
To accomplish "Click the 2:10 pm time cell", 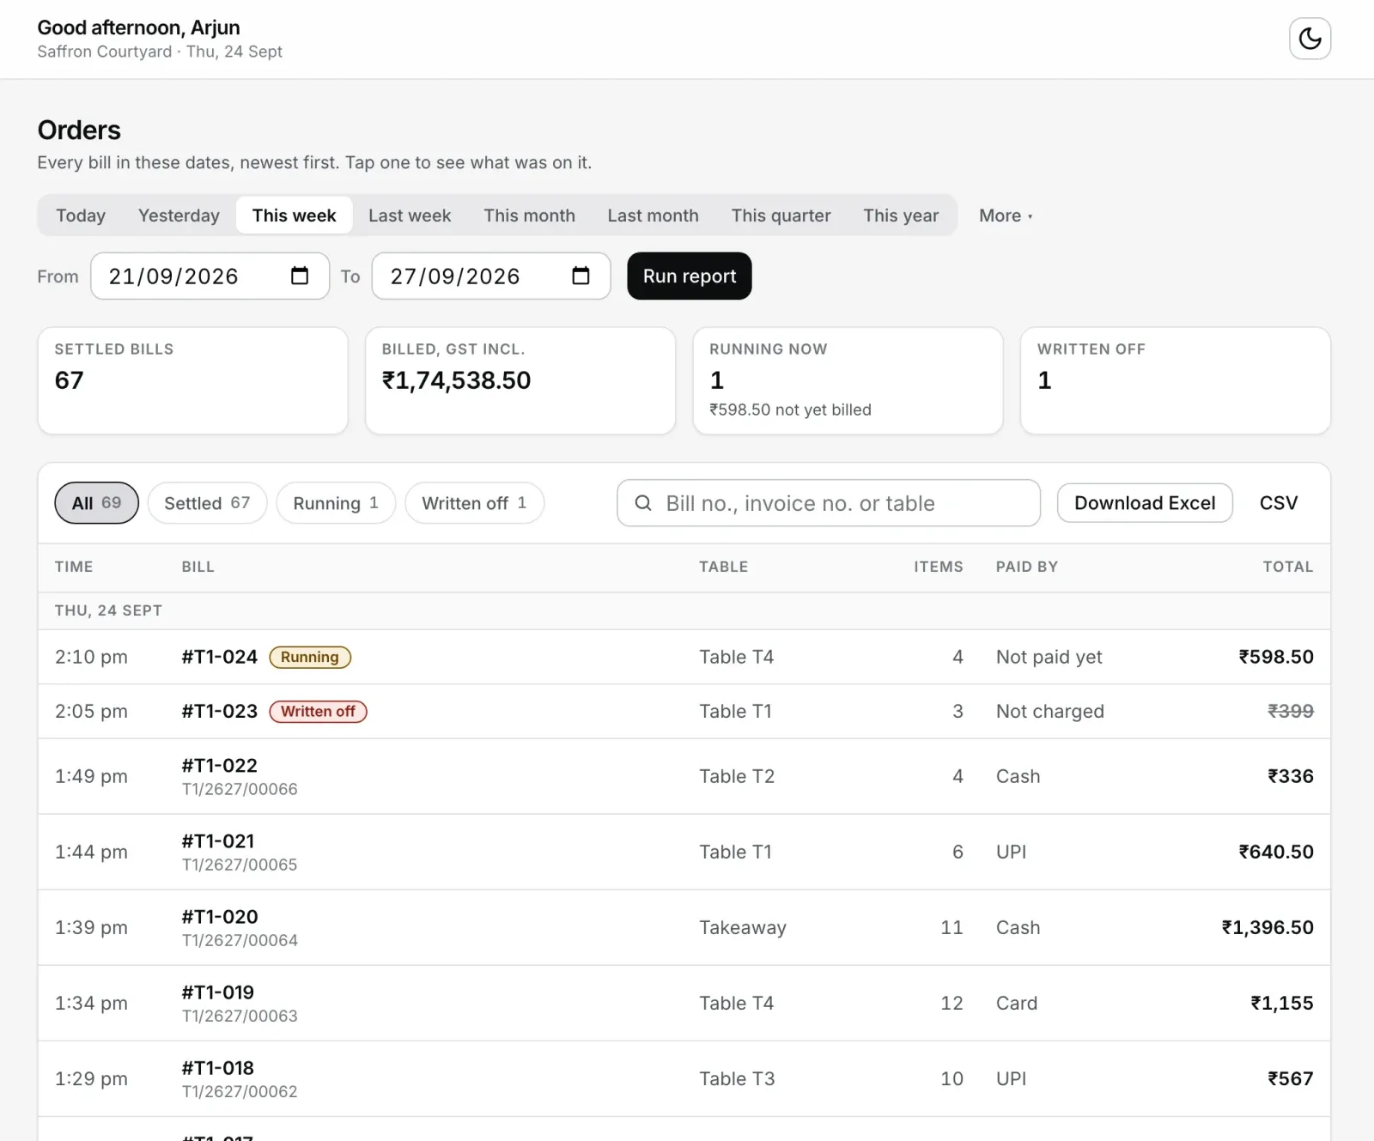I will click(x=91, y=657).
